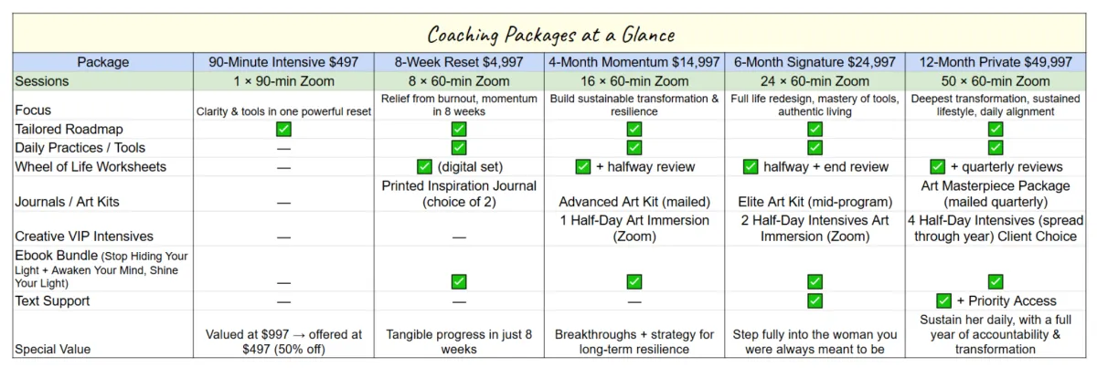Click the Ebook Bundle checkmark under 8-Week Reset
This screenshot has height=368, width=1097.
[x=459, y=281]
